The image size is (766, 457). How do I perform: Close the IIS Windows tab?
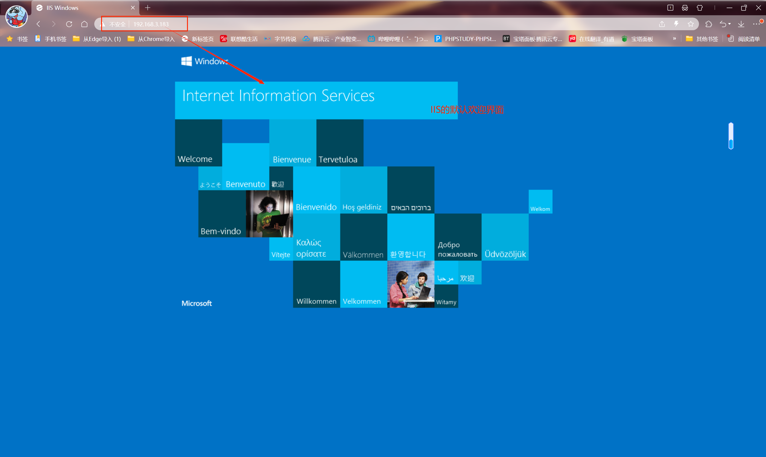[133, 8]
